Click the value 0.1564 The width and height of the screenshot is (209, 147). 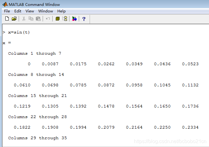click(134, 106)
